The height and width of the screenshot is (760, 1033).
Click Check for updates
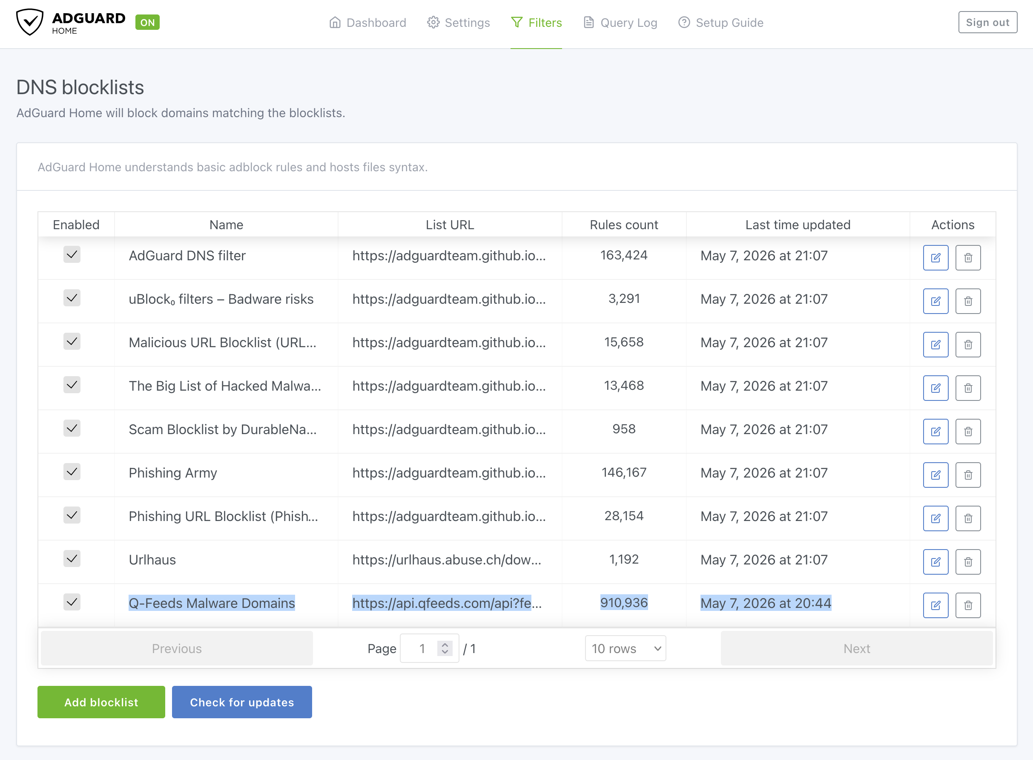(242, 702)
